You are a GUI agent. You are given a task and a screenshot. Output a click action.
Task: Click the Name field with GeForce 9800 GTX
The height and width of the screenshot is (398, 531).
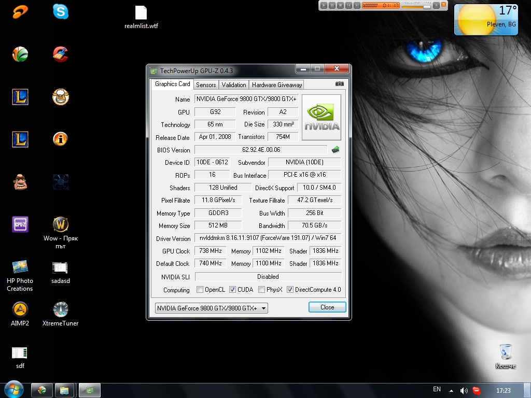pos(246,99)
